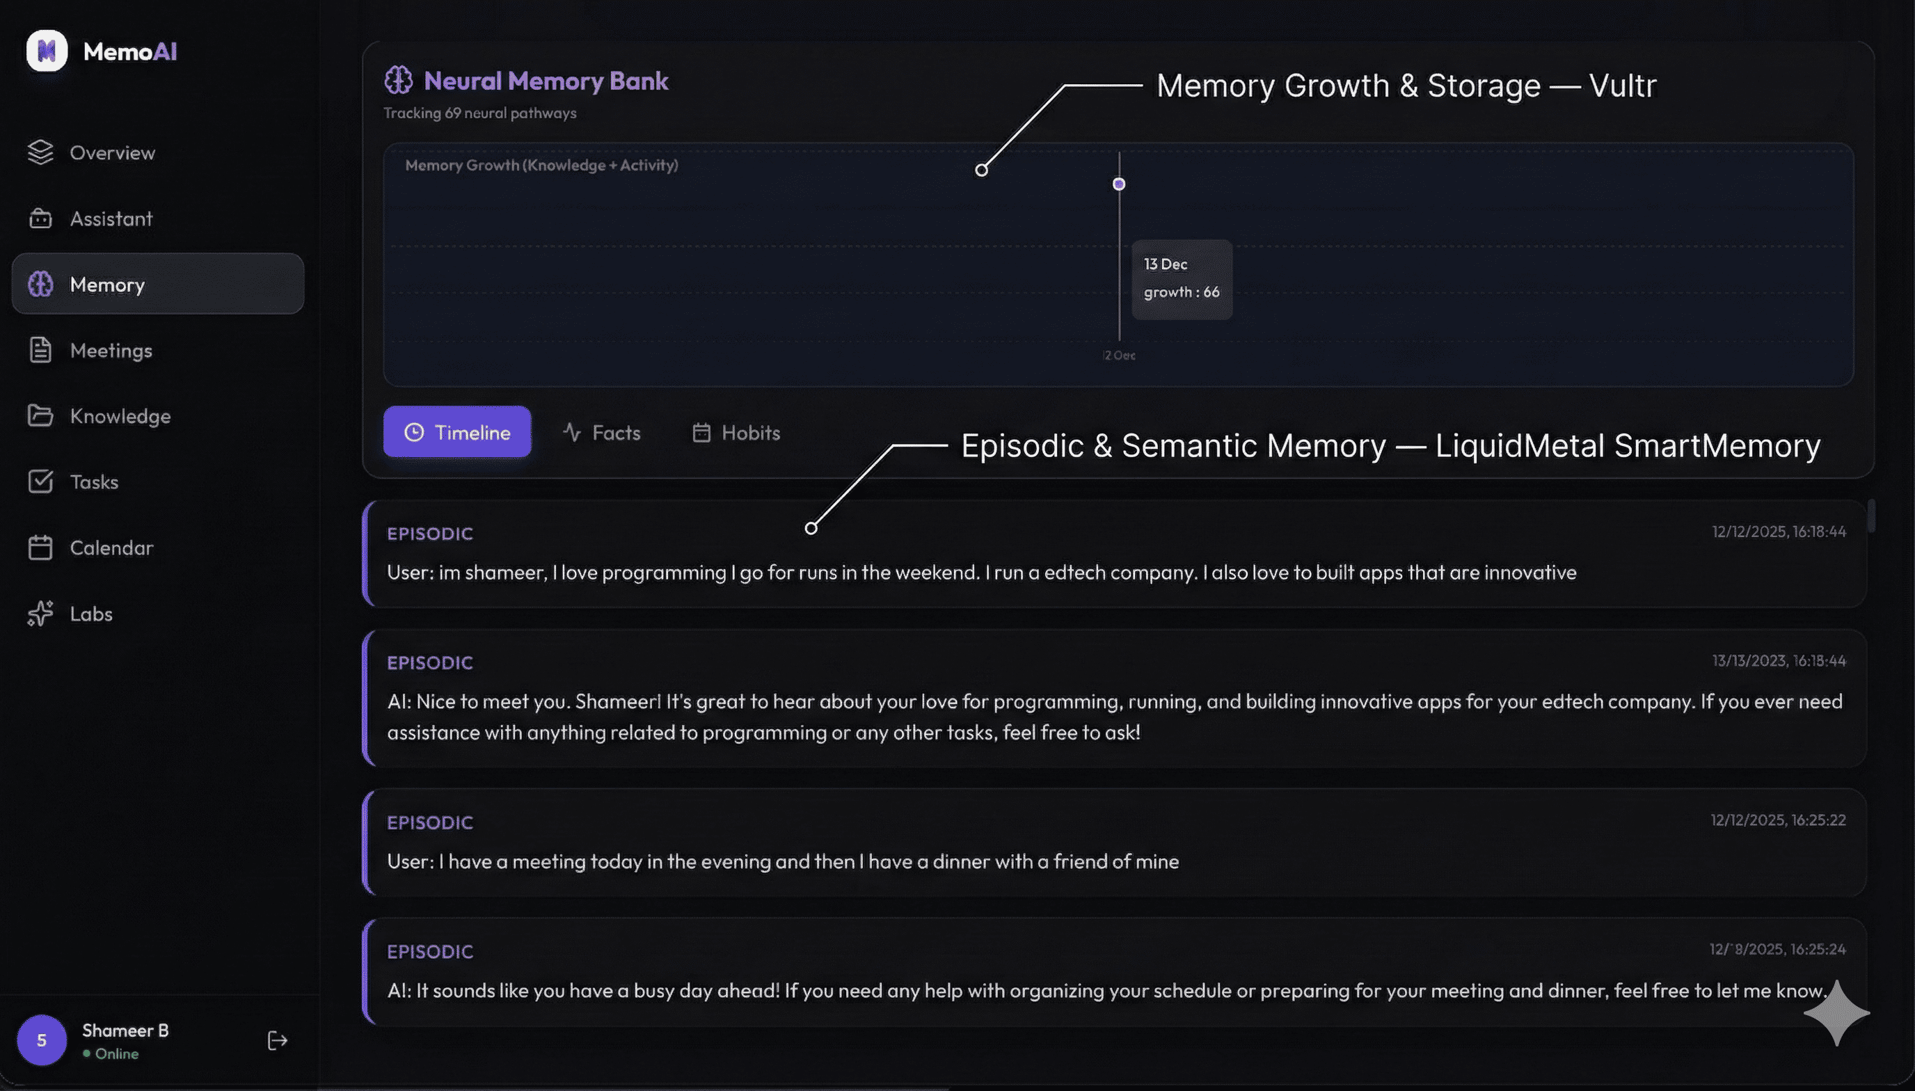Click the memory list scrollbar thumb
The image size is (1915, 1091).
(x=1870, y=516)
